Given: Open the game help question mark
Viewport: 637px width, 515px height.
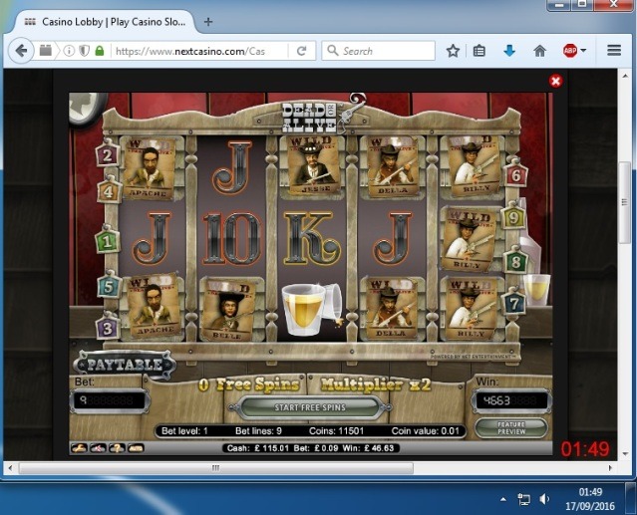Looking at the screenshot, I should (117, 448).
